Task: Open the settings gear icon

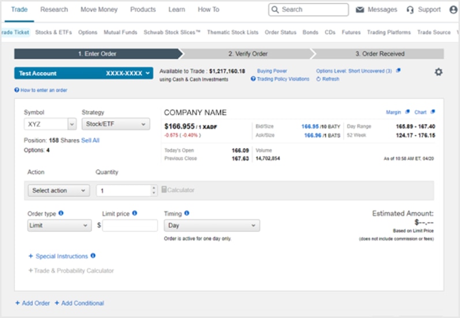Action: pyautogui.click(x=438, y=72)
